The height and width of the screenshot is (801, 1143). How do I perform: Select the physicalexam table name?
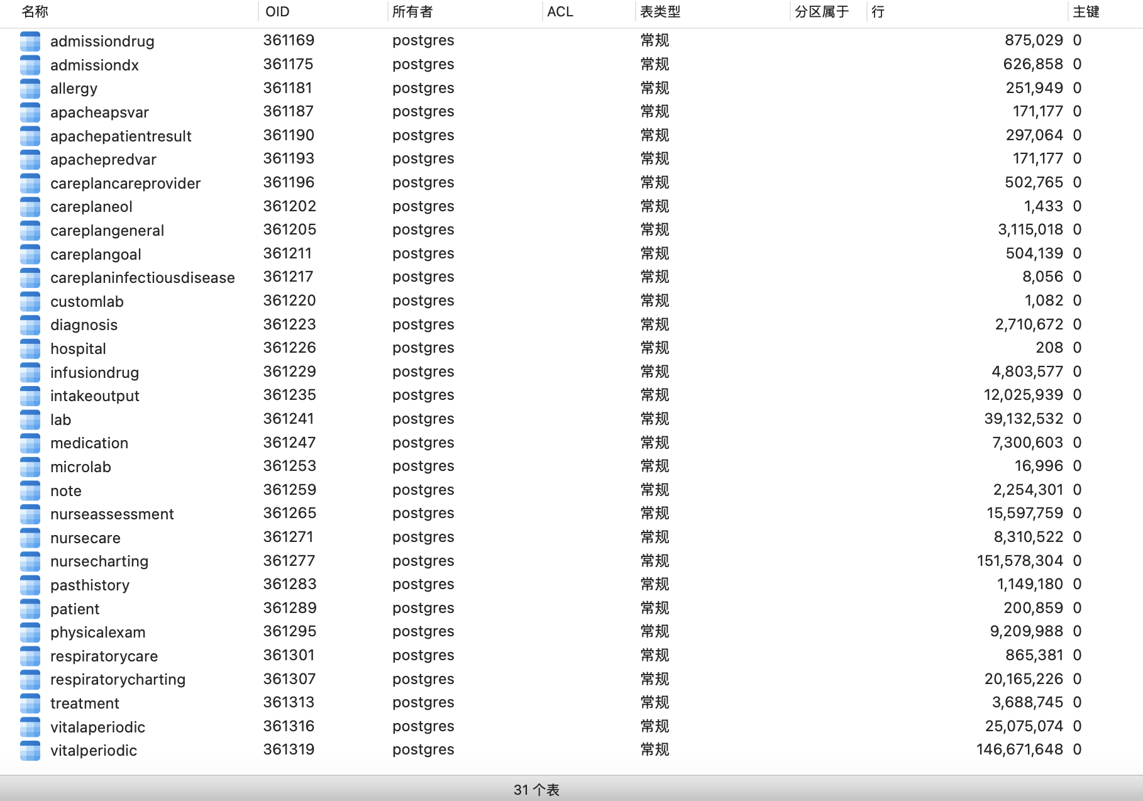(98, 633)
